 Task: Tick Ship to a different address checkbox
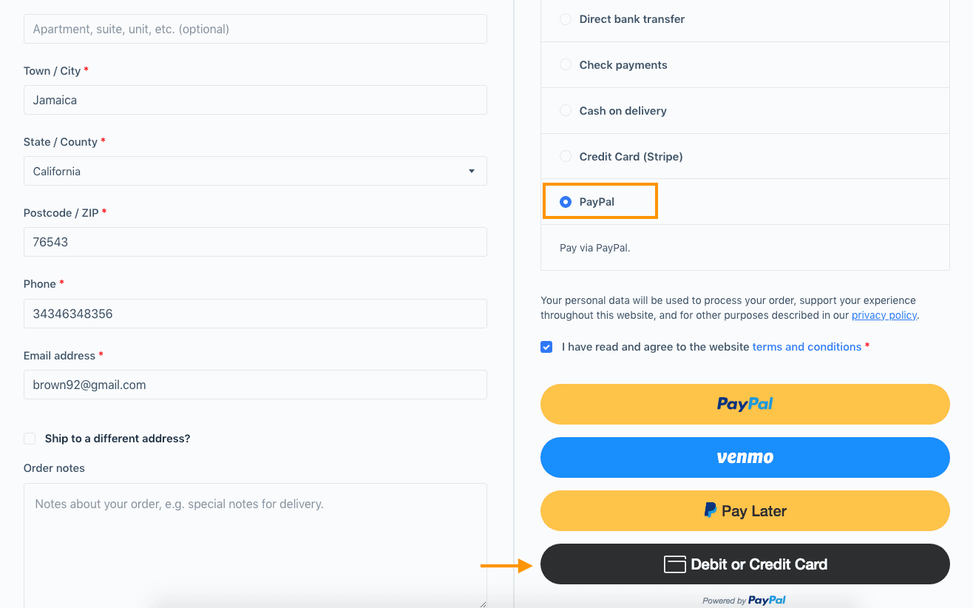click(x=30, y=439)
